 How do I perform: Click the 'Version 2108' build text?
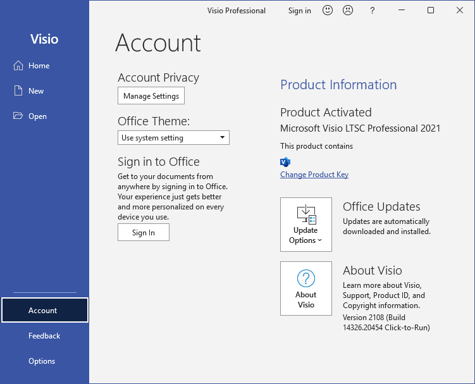pos(386,323)
